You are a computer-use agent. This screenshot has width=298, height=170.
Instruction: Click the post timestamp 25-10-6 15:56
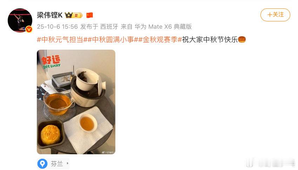57,27
